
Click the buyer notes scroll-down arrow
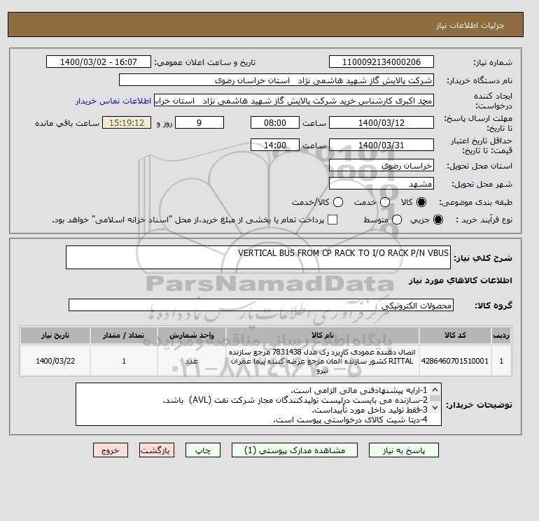coord(435,408)
